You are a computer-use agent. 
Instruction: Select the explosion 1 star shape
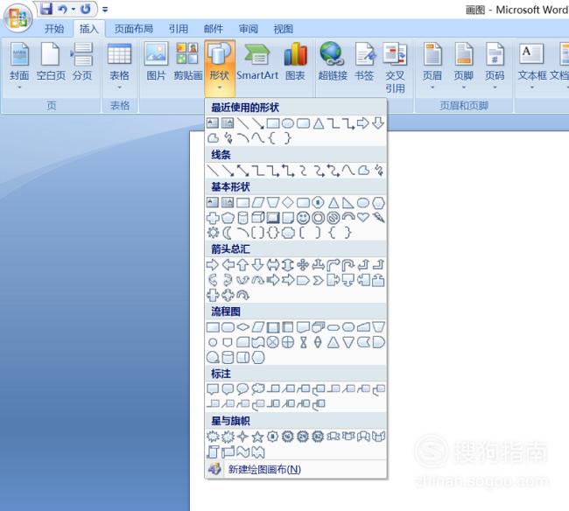click(213, 437)
